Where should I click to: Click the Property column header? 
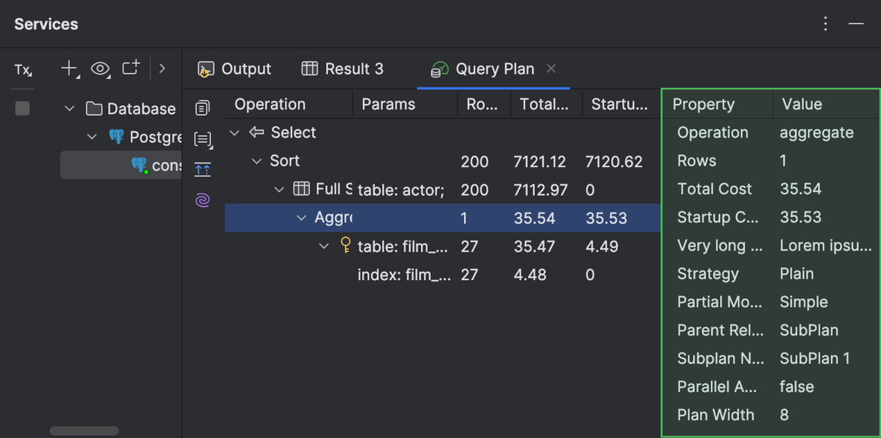point(703,105)
